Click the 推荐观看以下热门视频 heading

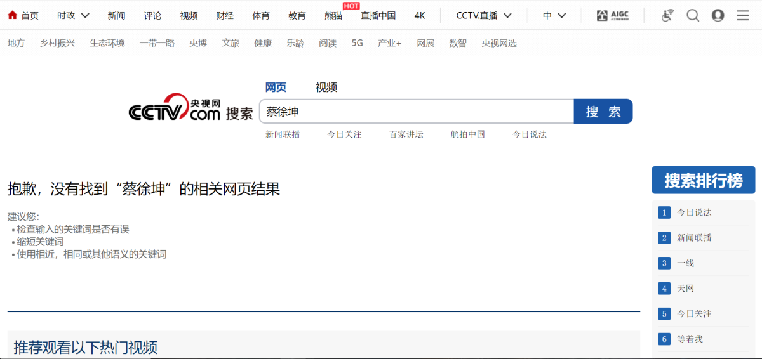(86, 348)
